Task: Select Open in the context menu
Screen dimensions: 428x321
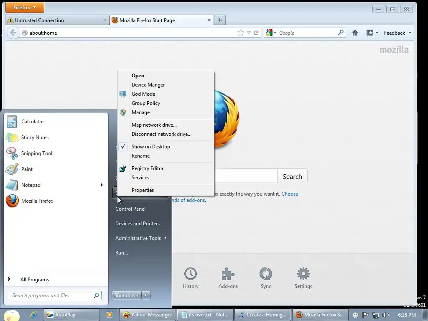Action: coord(166,76)
